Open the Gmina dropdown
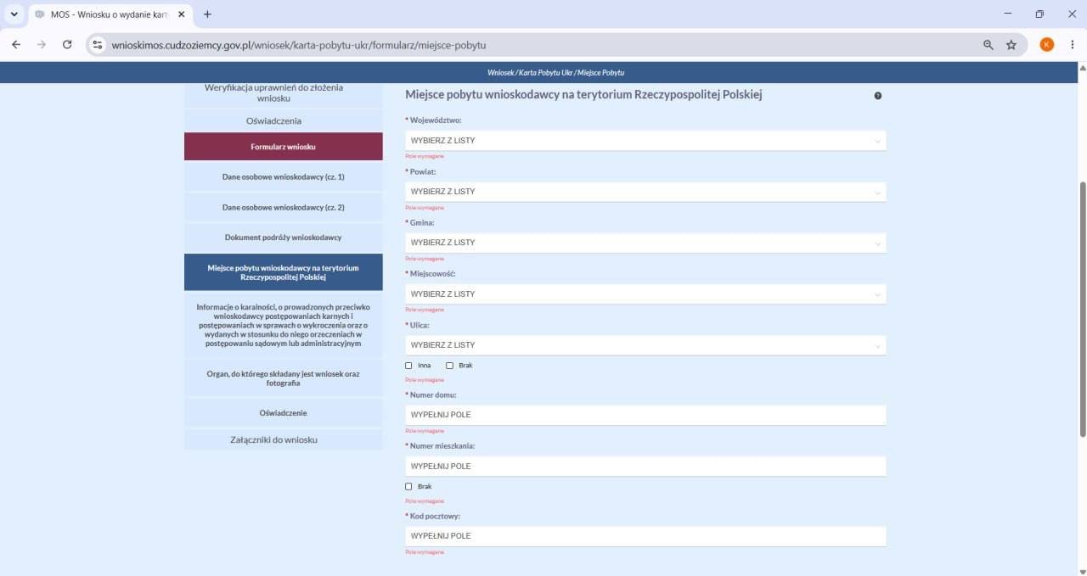This screenshot has width=1087, height=576. click(x=645, y=243)
